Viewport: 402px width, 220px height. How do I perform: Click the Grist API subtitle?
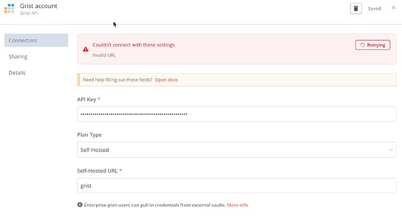point(29,13)
